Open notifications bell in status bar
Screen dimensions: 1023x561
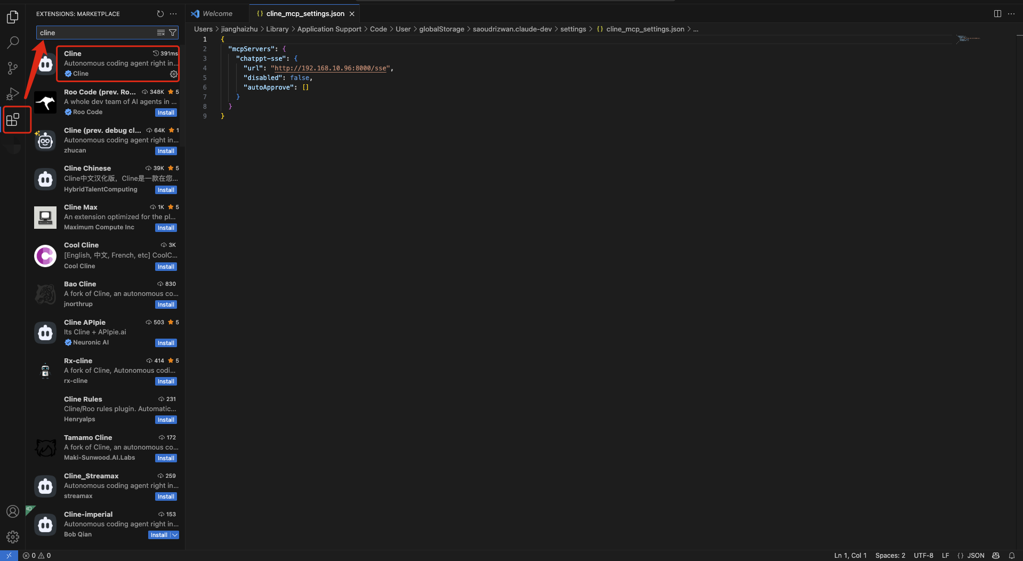[x=1011, y=555]
